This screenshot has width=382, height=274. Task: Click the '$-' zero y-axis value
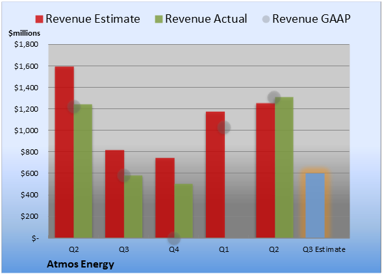[35, 238]
